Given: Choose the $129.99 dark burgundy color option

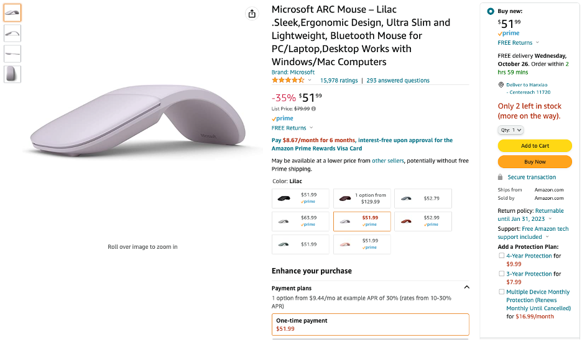Looking at the screenshot, I should [x=362, y=199].
